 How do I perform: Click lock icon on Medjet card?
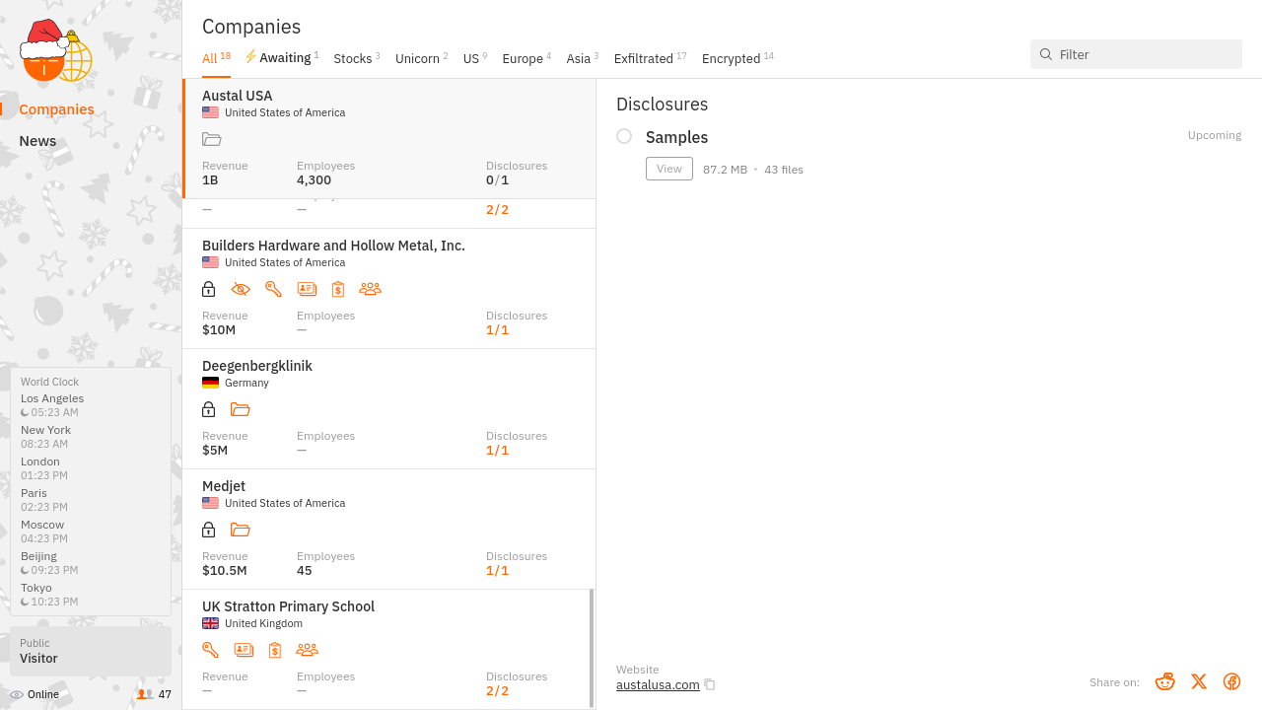(208, 530)
